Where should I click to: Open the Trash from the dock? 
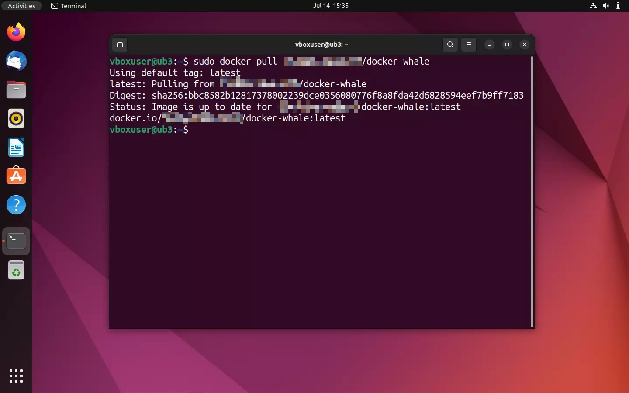pos(16,270)
